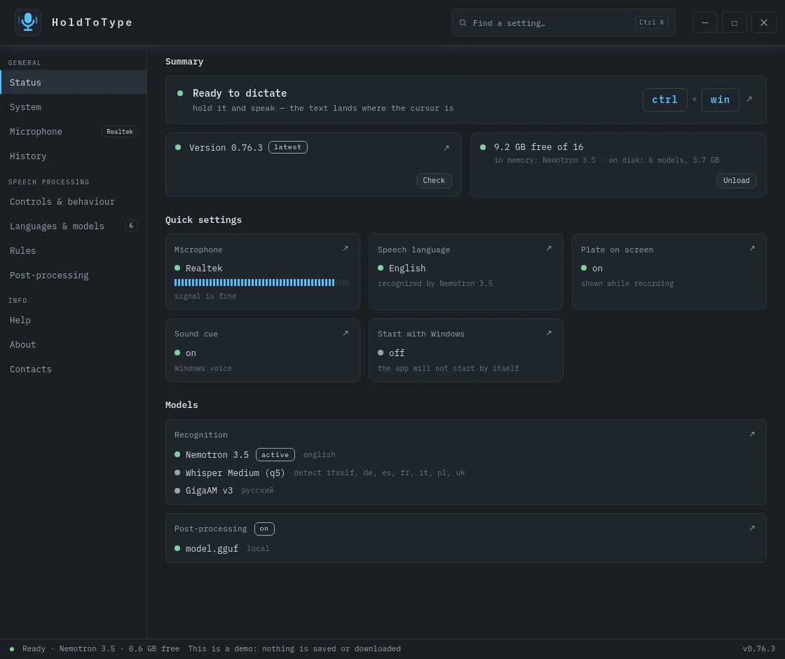Open the Help page

pyautogui.click(x=73, y=320)
